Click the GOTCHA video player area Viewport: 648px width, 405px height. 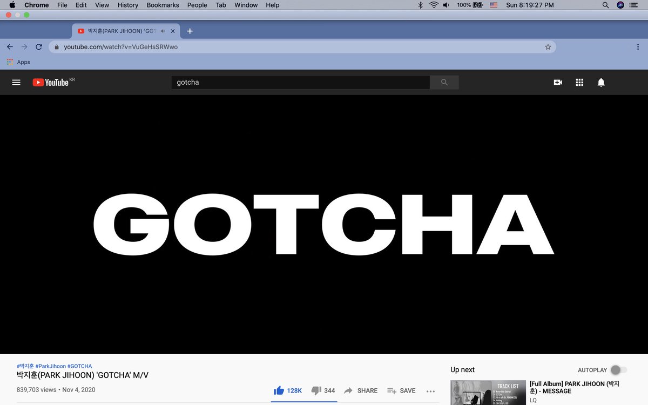click(324, 225)
